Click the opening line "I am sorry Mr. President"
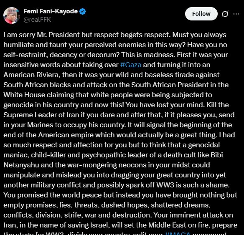Screen dimensions: 244x235 coord(42,35)
